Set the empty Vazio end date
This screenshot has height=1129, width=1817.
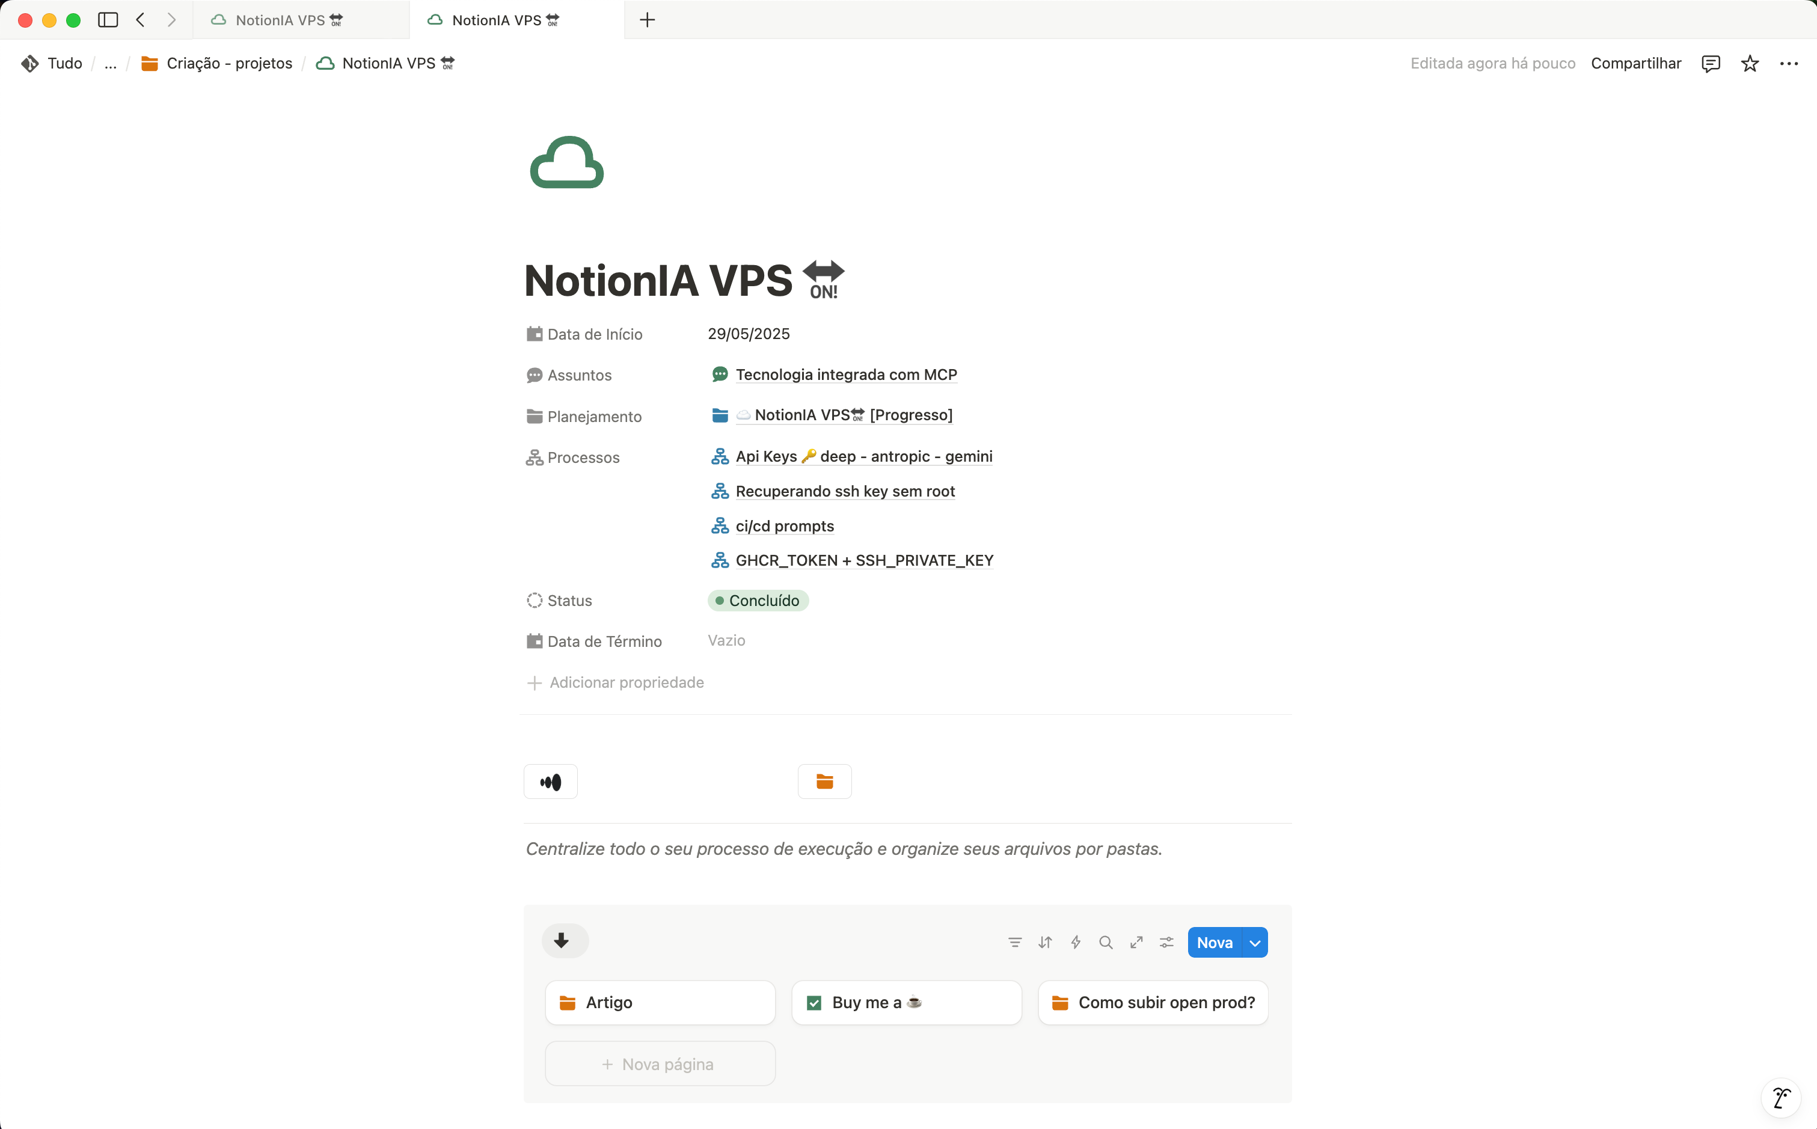(726, 641)
